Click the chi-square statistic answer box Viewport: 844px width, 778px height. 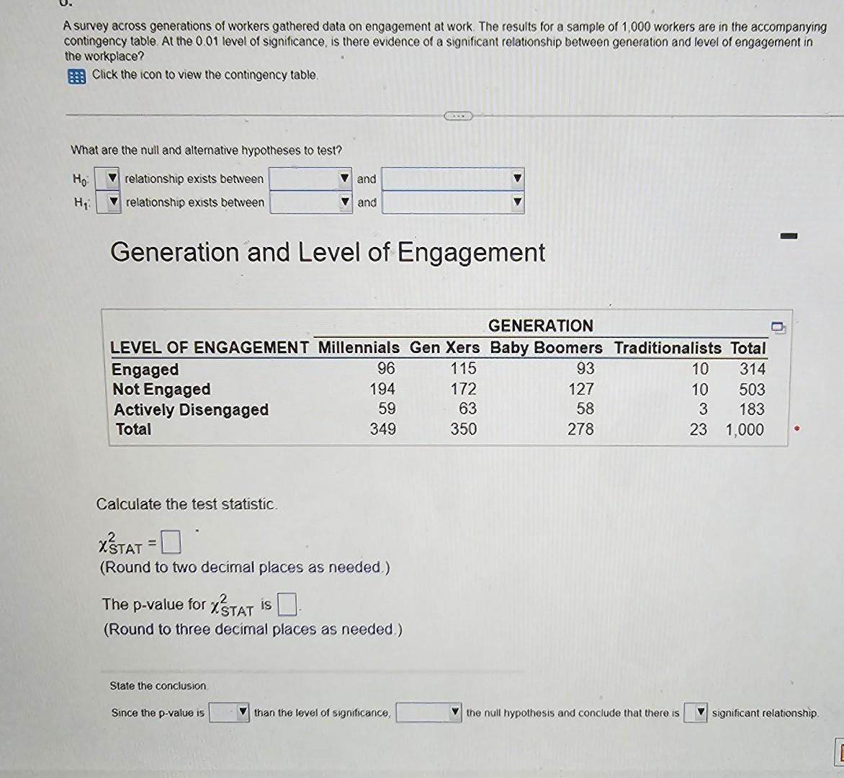(x=170, y=541)
